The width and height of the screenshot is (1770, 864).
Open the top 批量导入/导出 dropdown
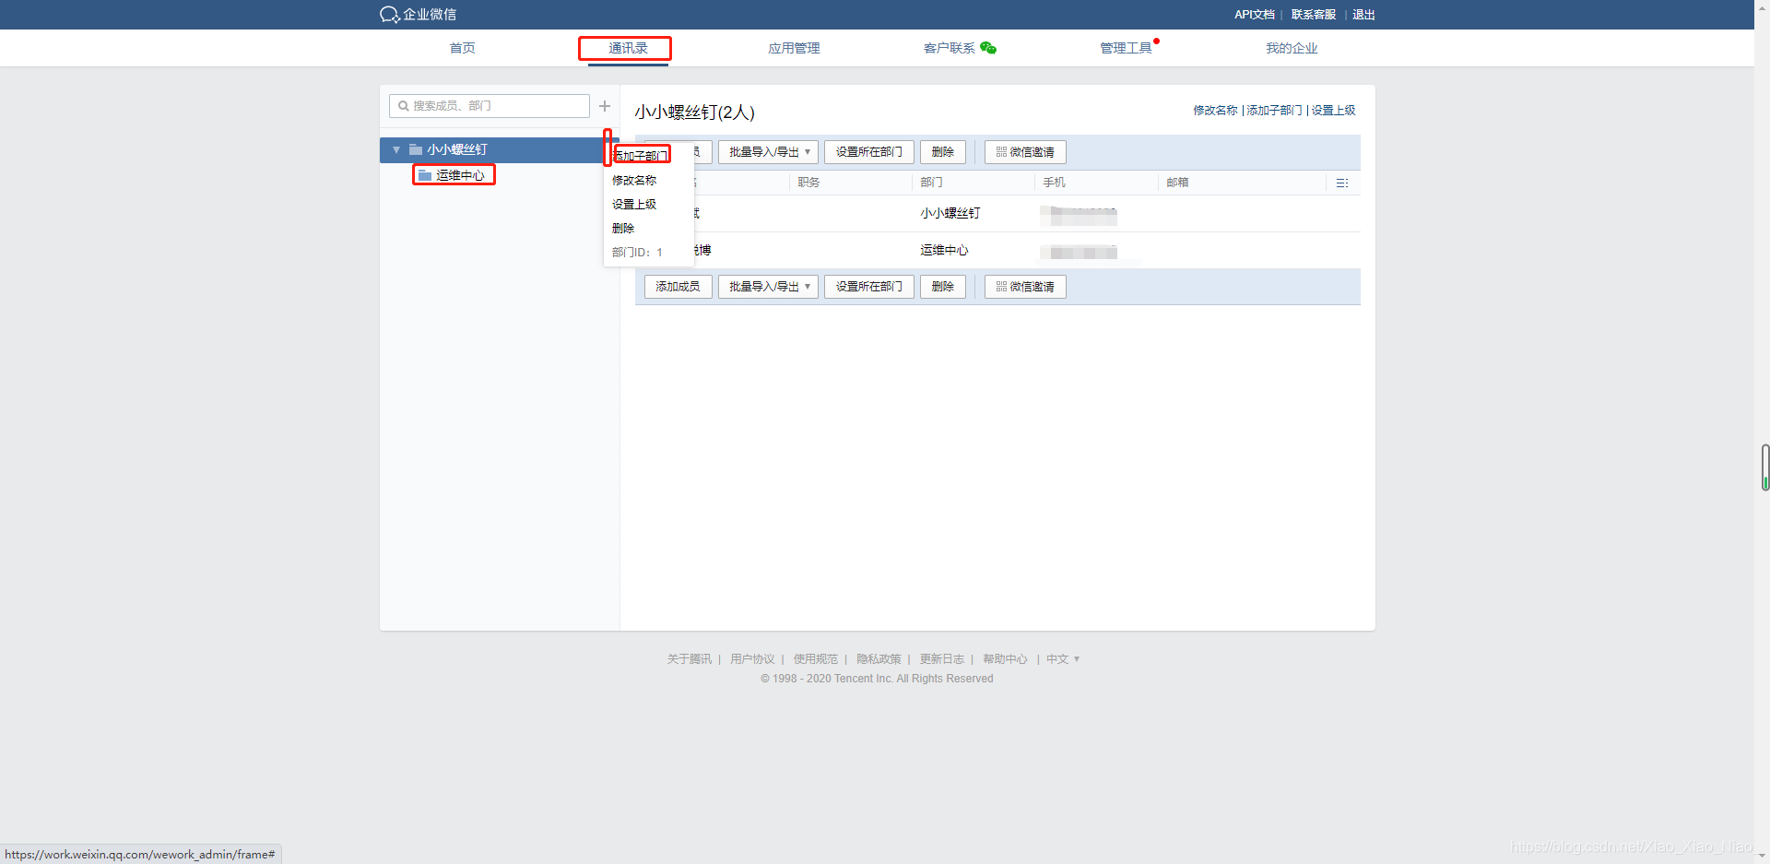click(x=768, y=152)
